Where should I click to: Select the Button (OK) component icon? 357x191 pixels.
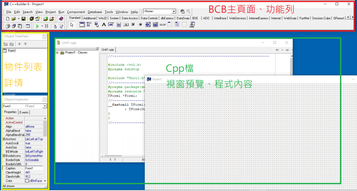126,25
